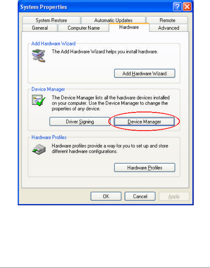Click the question mark help button
Viewport: 210px width, 268px height.
tap(177, 7)
